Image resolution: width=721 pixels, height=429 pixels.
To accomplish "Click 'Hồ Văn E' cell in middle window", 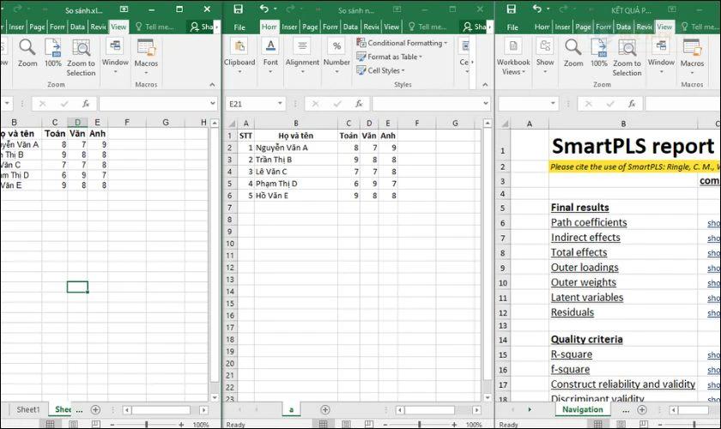I will [x=295, y=196].
